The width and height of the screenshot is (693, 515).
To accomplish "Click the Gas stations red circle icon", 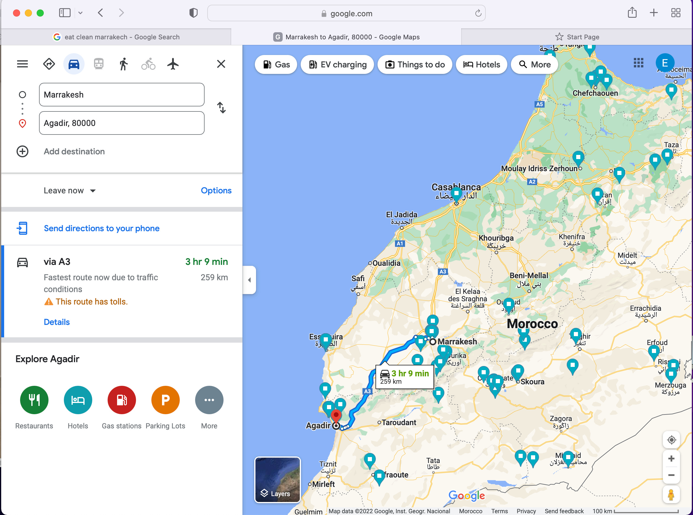I will [122, 400].
